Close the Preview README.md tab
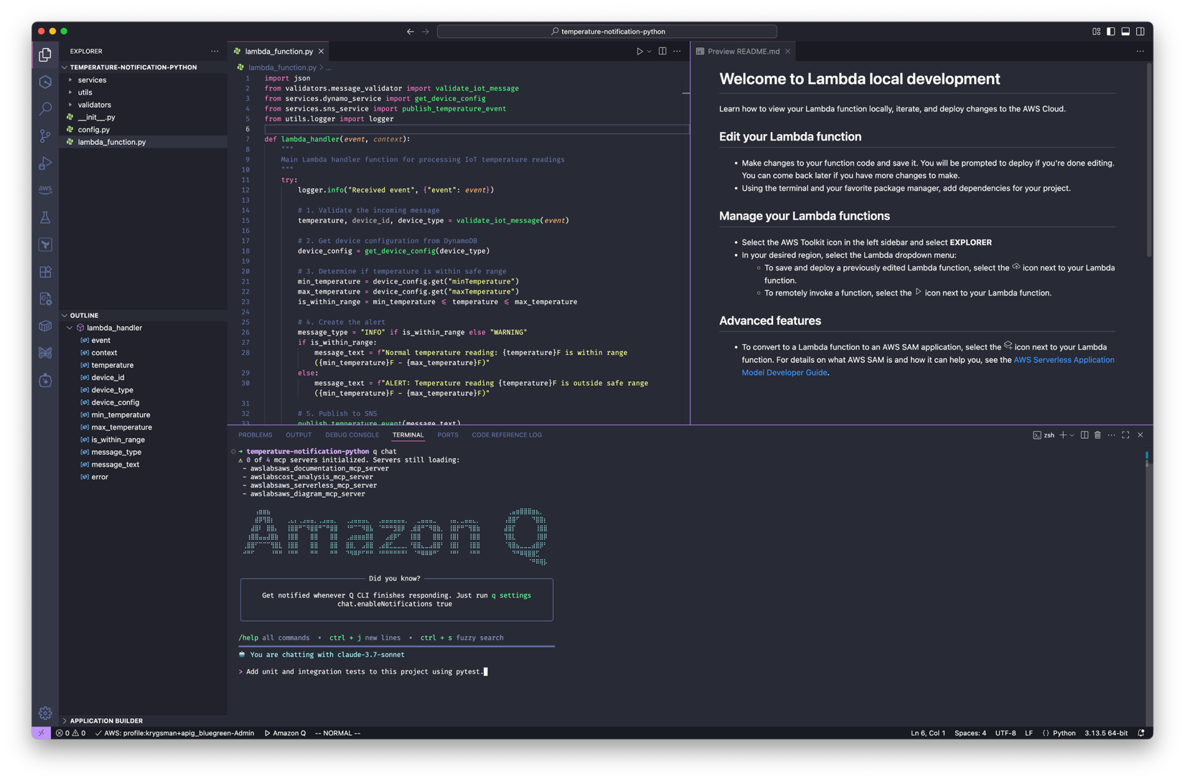This screenshot has height=781, width=1185. (x=787, y=52)
